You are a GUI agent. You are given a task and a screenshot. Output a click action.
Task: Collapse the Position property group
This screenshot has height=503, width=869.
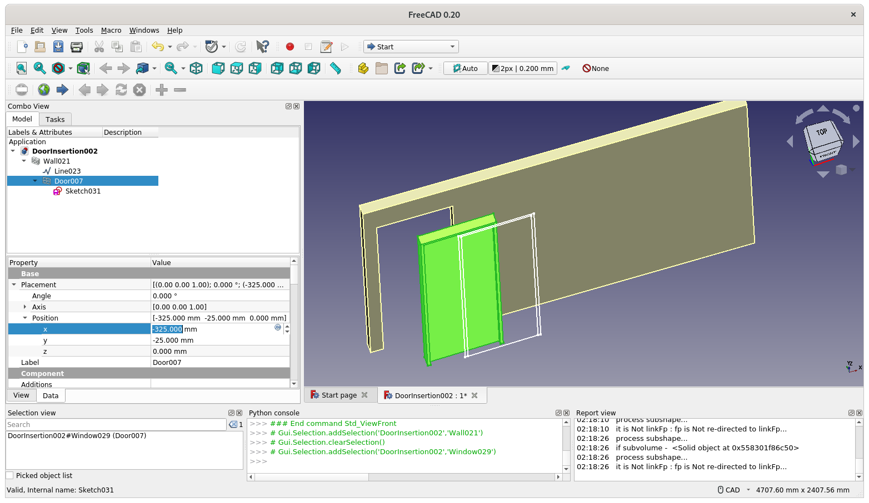[x=24, y=318]
